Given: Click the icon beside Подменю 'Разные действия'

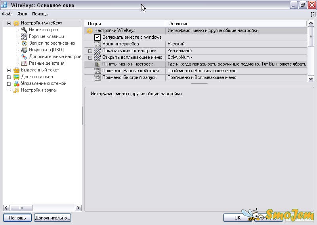Looking at the screenshot, I should (97, 71).
